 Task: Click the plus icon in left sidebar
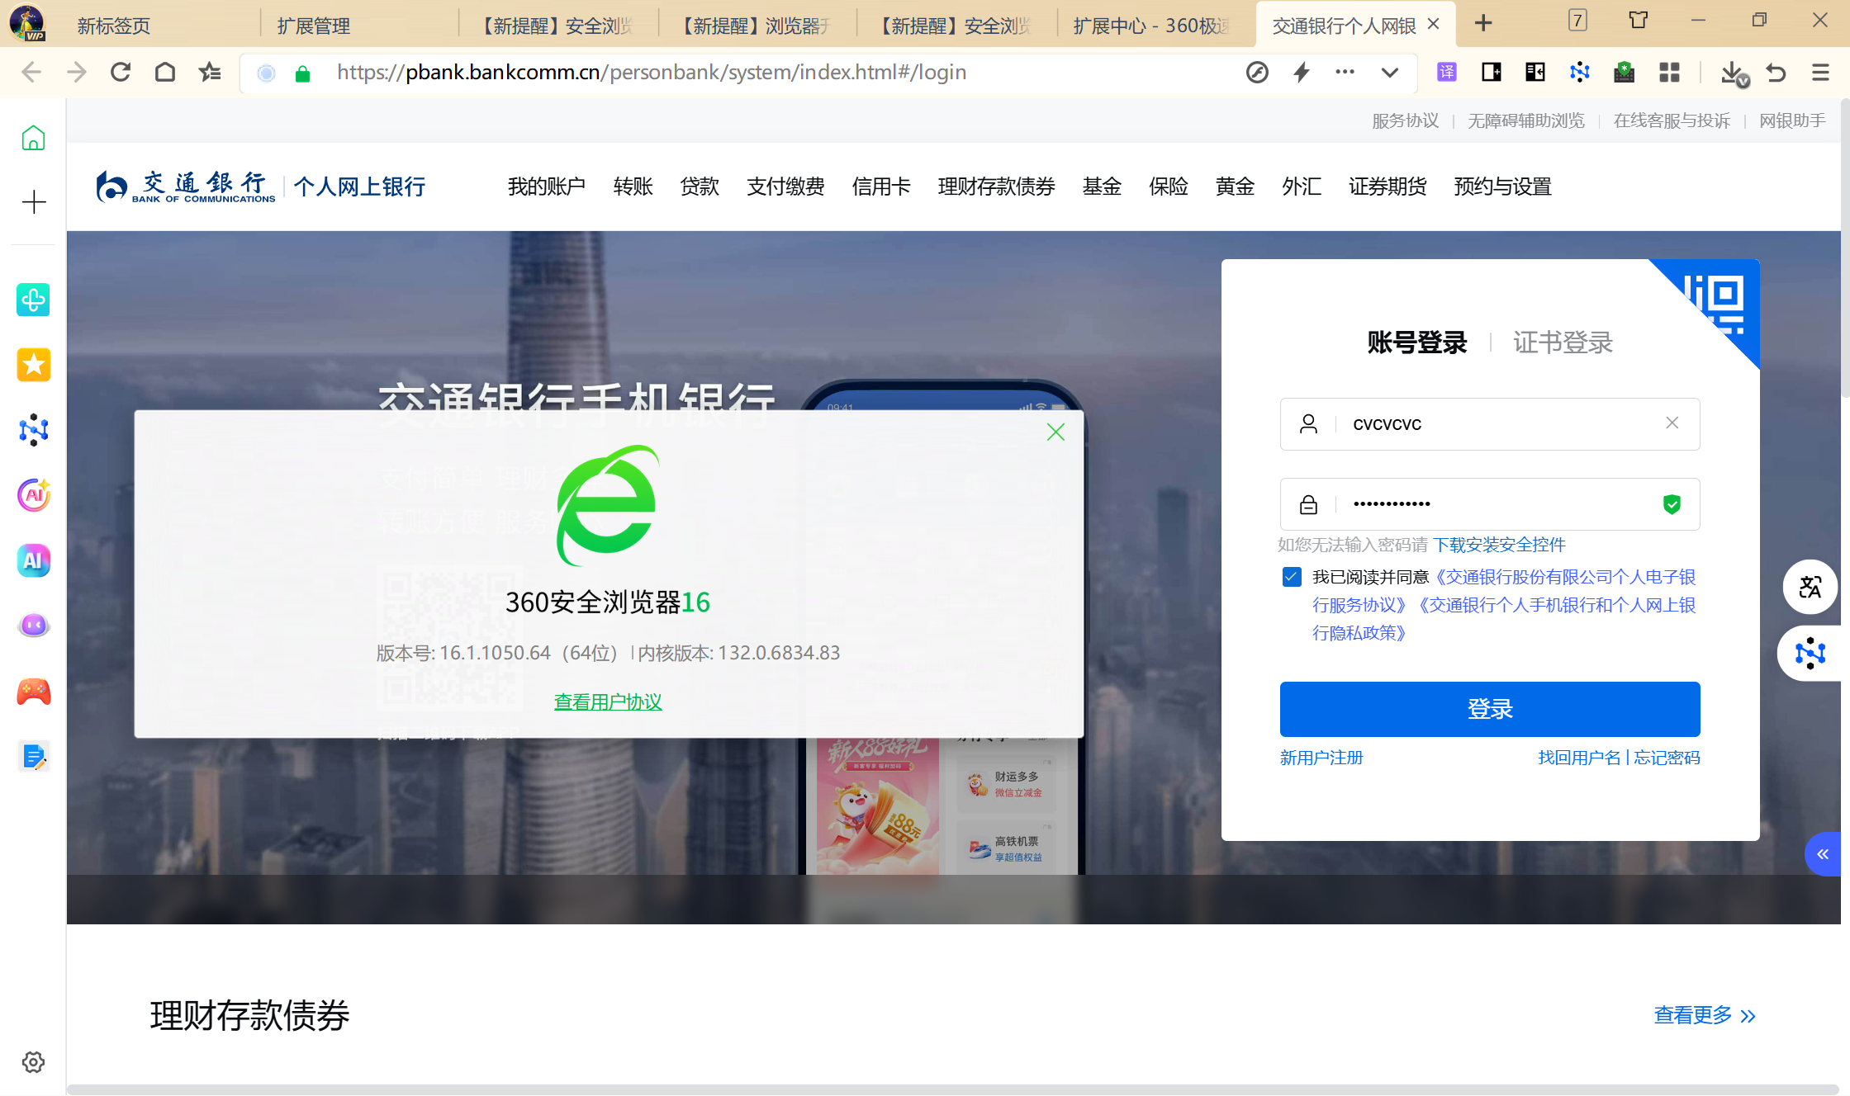point(33,202)
